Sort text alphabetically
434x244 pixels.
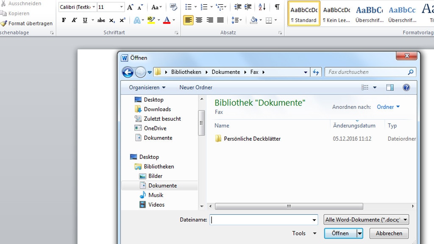[262, 7]
